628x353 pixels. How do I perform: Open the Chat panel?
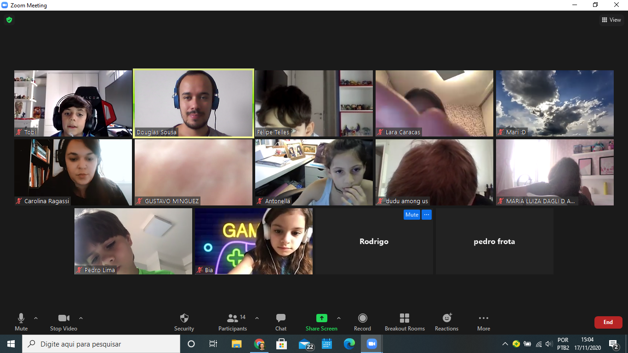pos(281,322)
